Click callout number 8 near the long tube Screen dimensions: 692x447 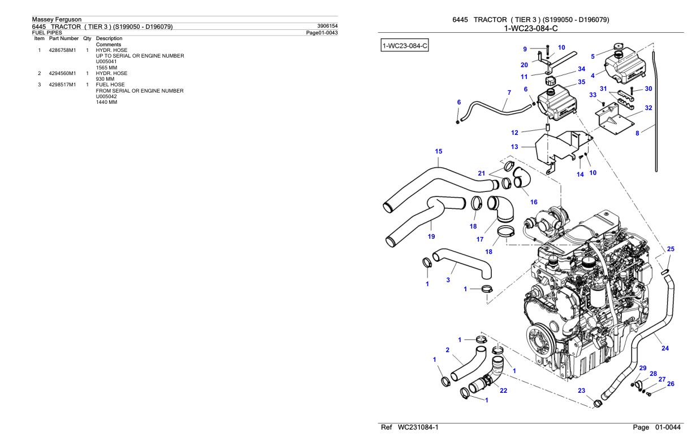(637, 133)
